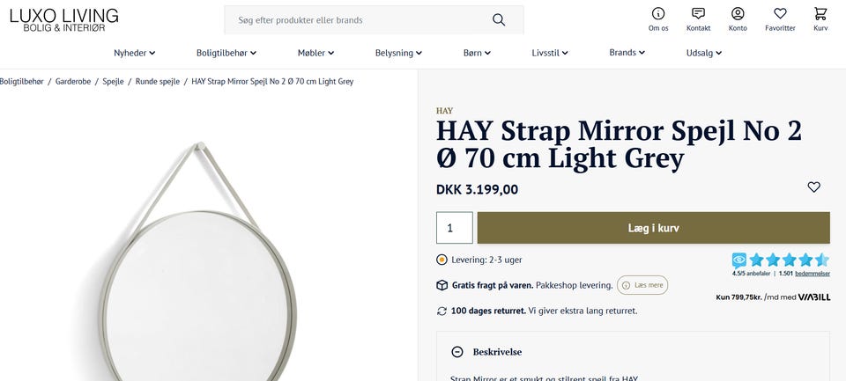Add product to favorites via heart icon
846x381 pixels.
(813, 187)
